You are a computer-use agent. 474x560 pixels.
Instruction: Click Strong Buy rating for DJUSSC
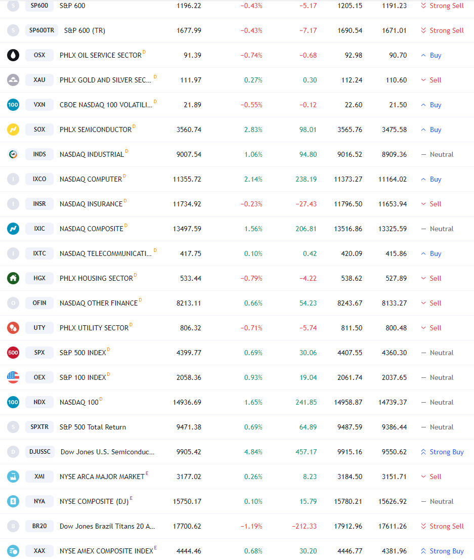443,452
